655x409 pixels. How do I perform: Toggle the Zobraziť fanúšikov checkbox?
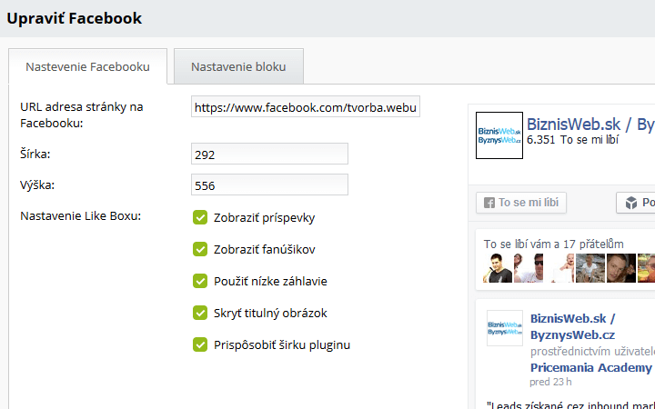[x=200, y=249]
